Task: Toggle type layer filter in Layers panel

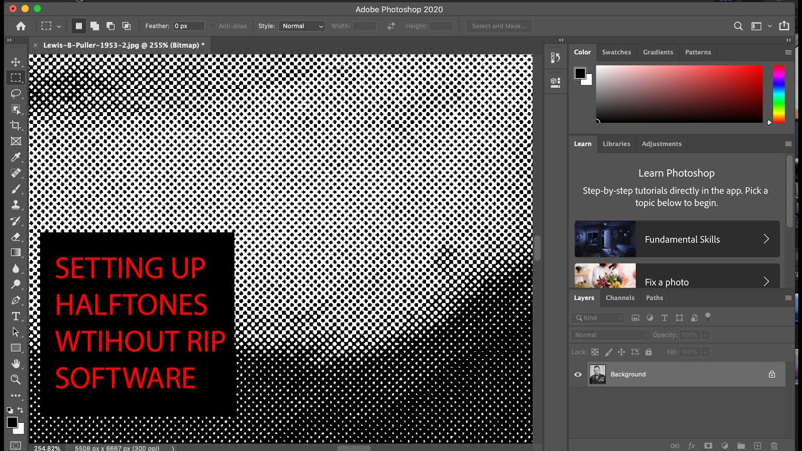Action: pyautogui.click(x=665, y=318)
